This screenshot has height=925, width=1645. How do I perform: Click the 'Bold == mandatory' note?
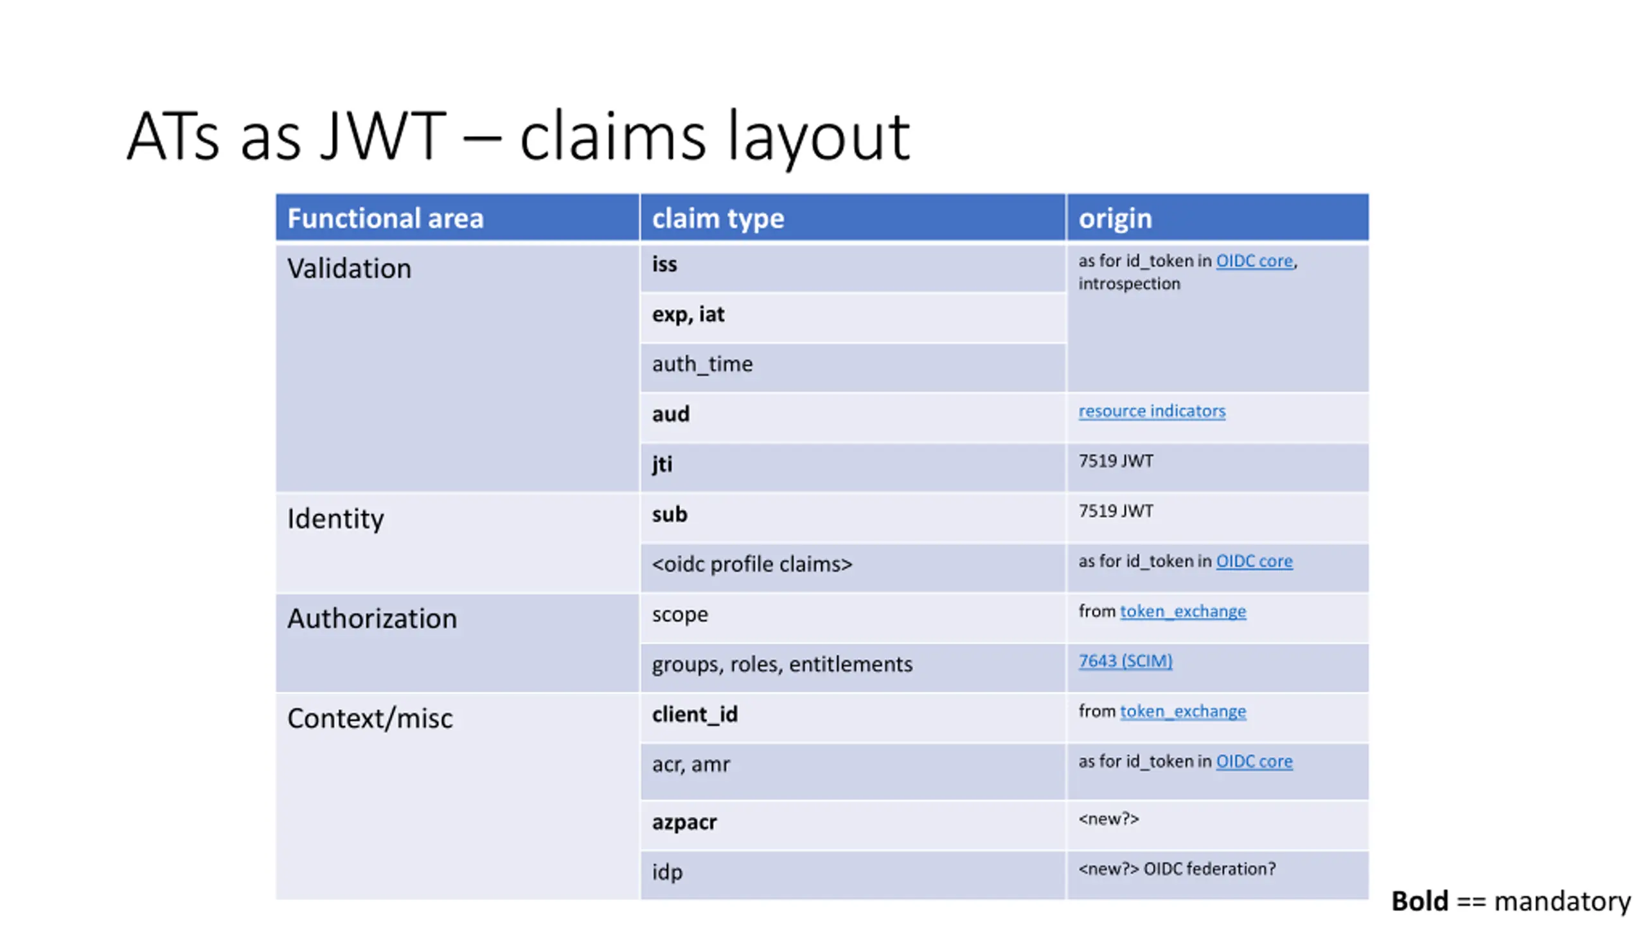click(x=1511, y=901)
